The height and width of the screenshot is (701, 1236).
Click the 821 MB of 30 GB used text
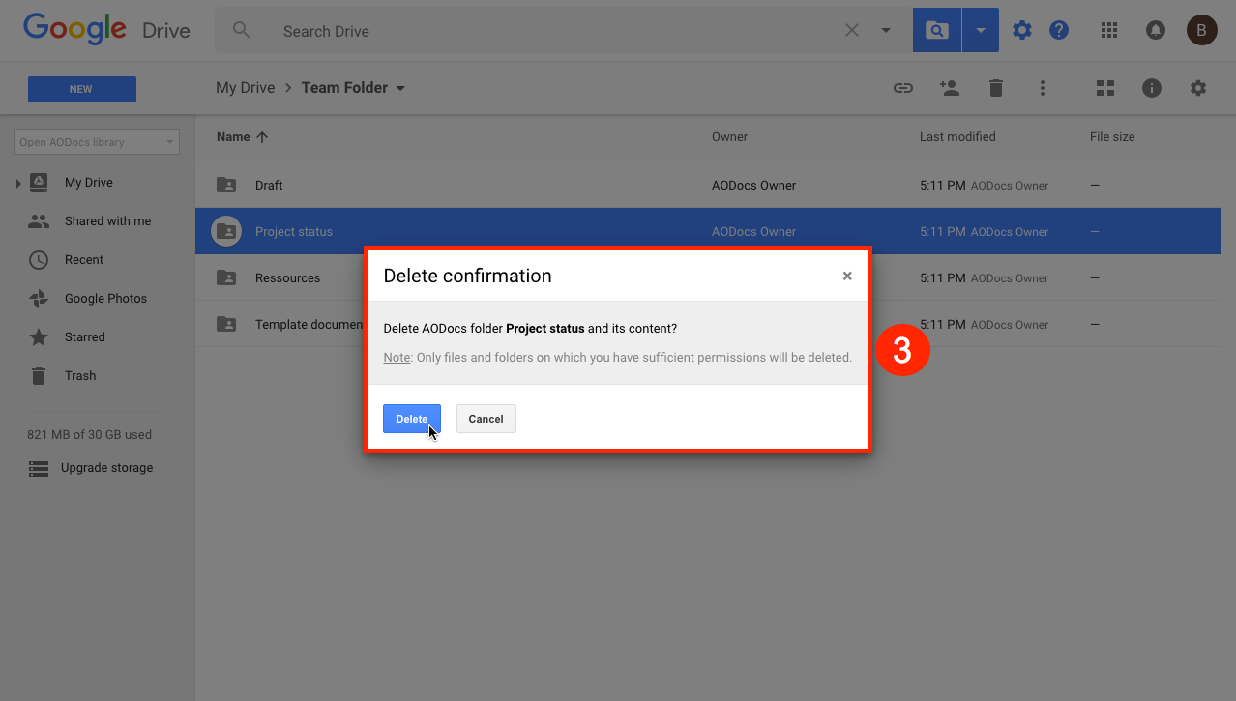point(89,435)
